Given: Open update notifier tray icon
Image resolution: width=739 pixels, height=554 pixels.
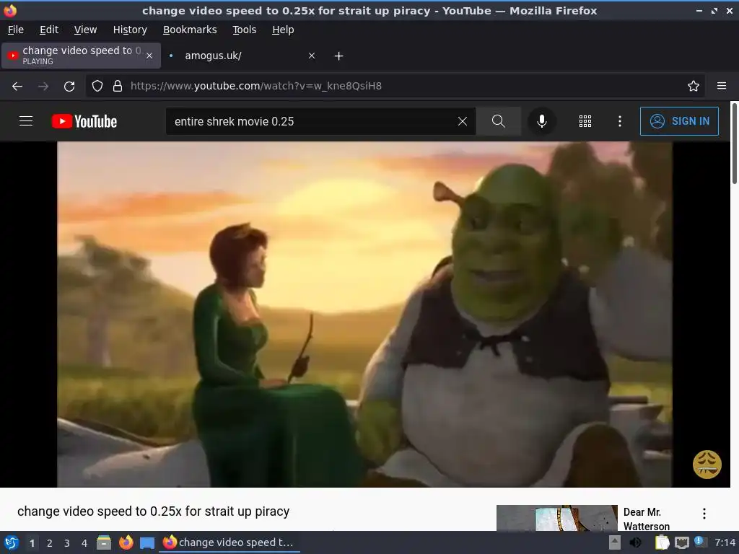Looking at the screenshot, I should pos(700,542).
